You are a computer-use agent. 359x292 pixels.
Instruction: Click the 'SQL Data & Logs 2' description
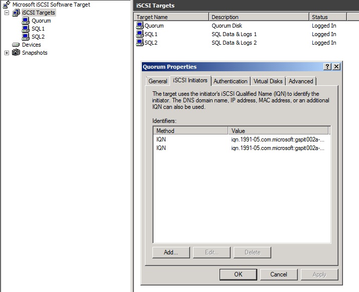(x=234, y=43)
